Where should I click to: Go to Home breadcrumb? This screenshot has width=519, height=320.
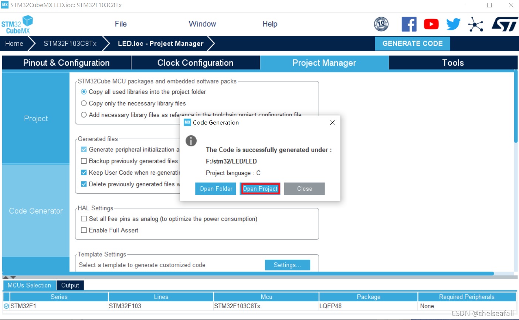pyautogui.click(x=14, y=44)
